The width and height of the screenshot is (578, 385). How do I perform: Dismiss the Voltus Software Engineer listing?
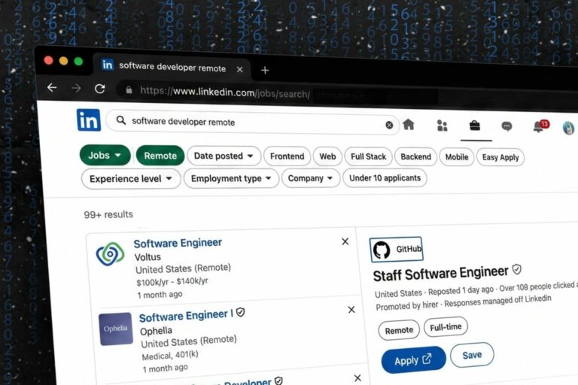345,241
